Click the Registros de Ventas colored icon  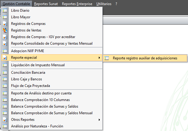5,30
